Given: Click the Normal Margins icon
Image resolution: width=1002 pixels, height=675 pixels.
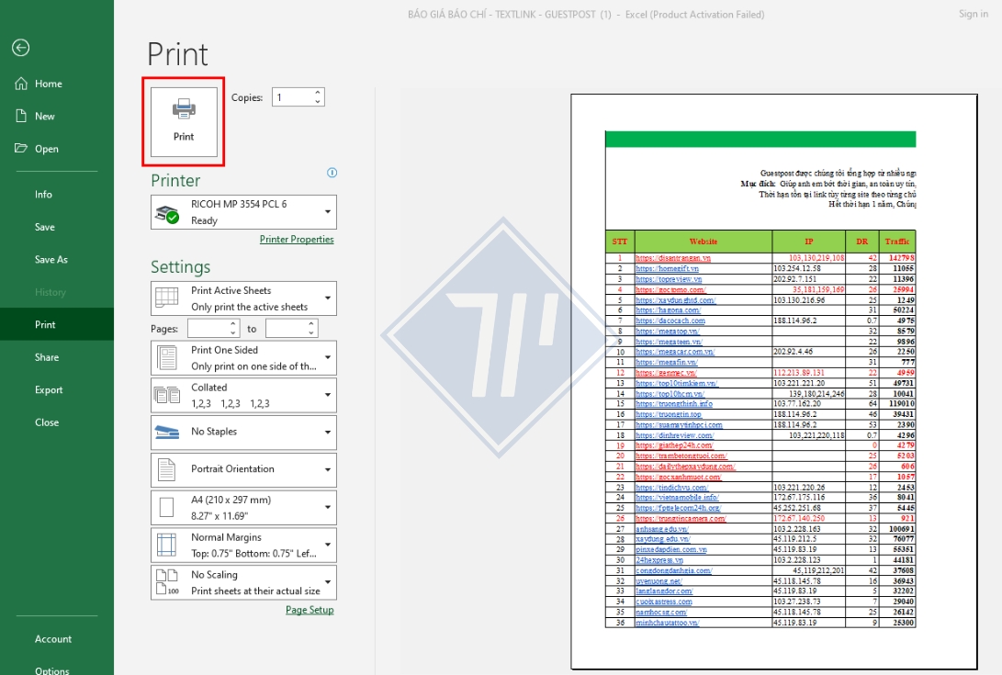Looking at the screenshot, I should pyautogui.click(x=167, y=545).
